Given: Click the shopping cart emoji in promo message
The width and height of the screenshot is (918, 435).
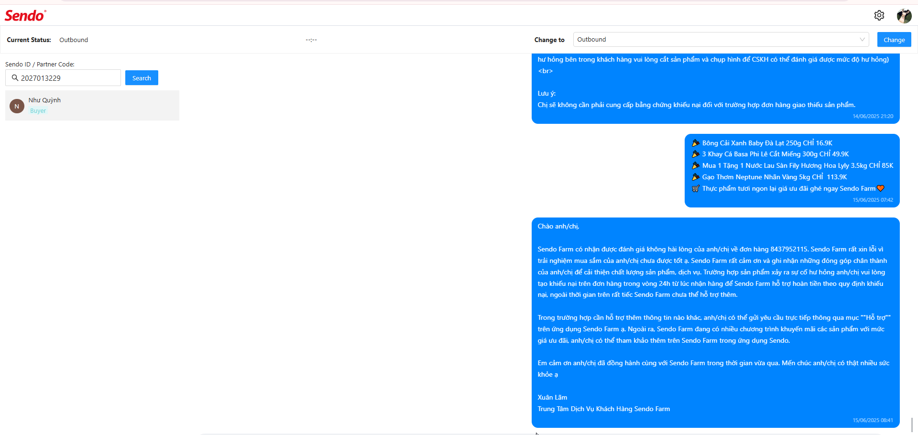Looking at the screenshot, I should click(696, 189).
